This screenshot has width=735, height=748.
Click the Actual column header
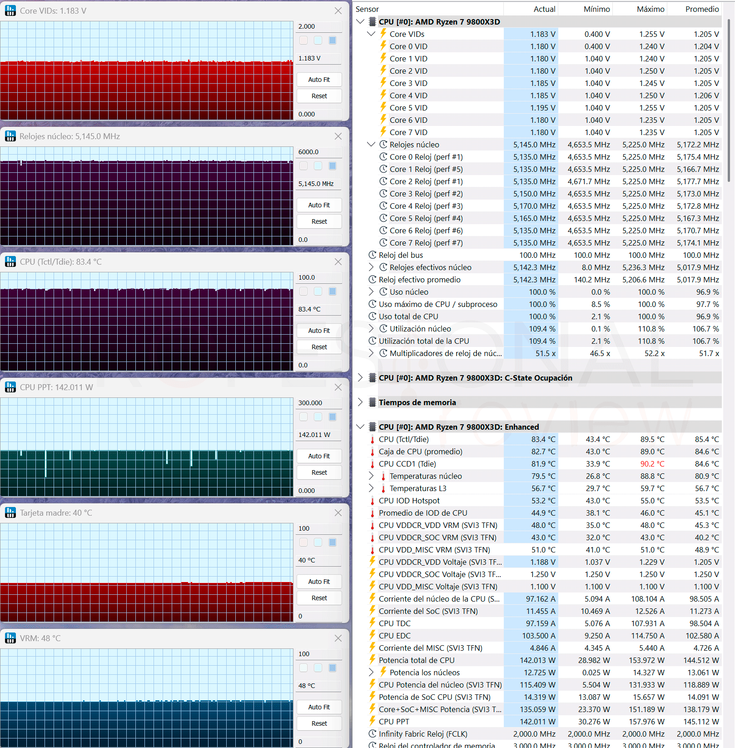coord(531,9)
